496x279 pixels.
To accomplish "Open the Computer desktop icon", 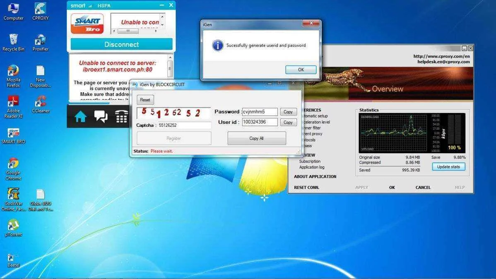I will (x=13, y=12).
